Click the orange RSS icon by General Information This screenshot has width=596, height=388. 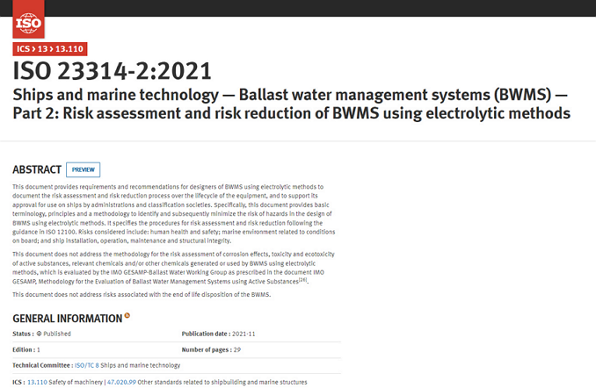(127, 315)
